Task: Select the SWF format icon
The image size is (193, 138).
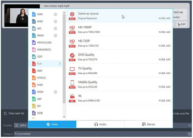Action: pos(34,71)
